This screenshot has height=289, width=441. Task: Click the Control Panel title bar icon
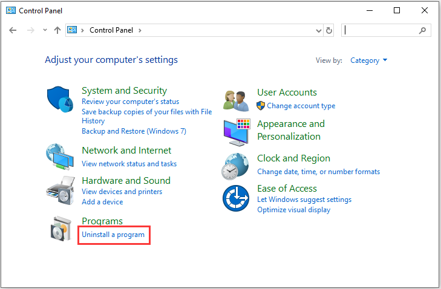click(11, 11)
